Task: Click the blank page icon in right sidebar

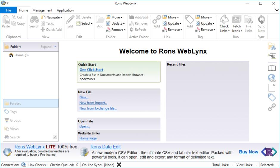Action: point(272,88)
